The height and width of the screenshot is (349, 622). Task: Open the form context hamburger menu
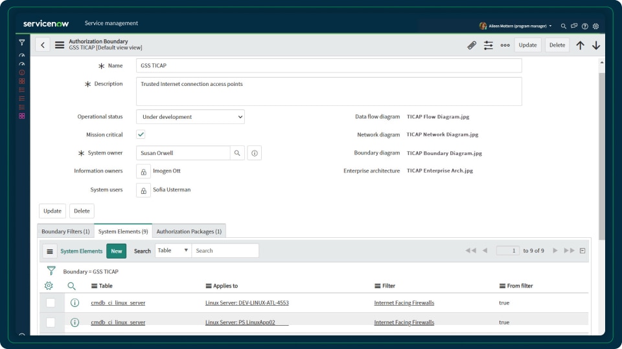pos(60,45)
